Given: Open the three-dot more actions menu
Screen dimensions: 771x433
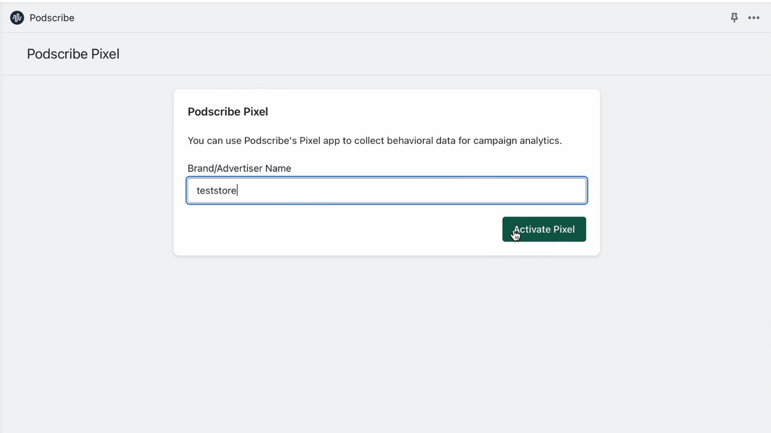Looking at the screenshot, I should 754,17.
